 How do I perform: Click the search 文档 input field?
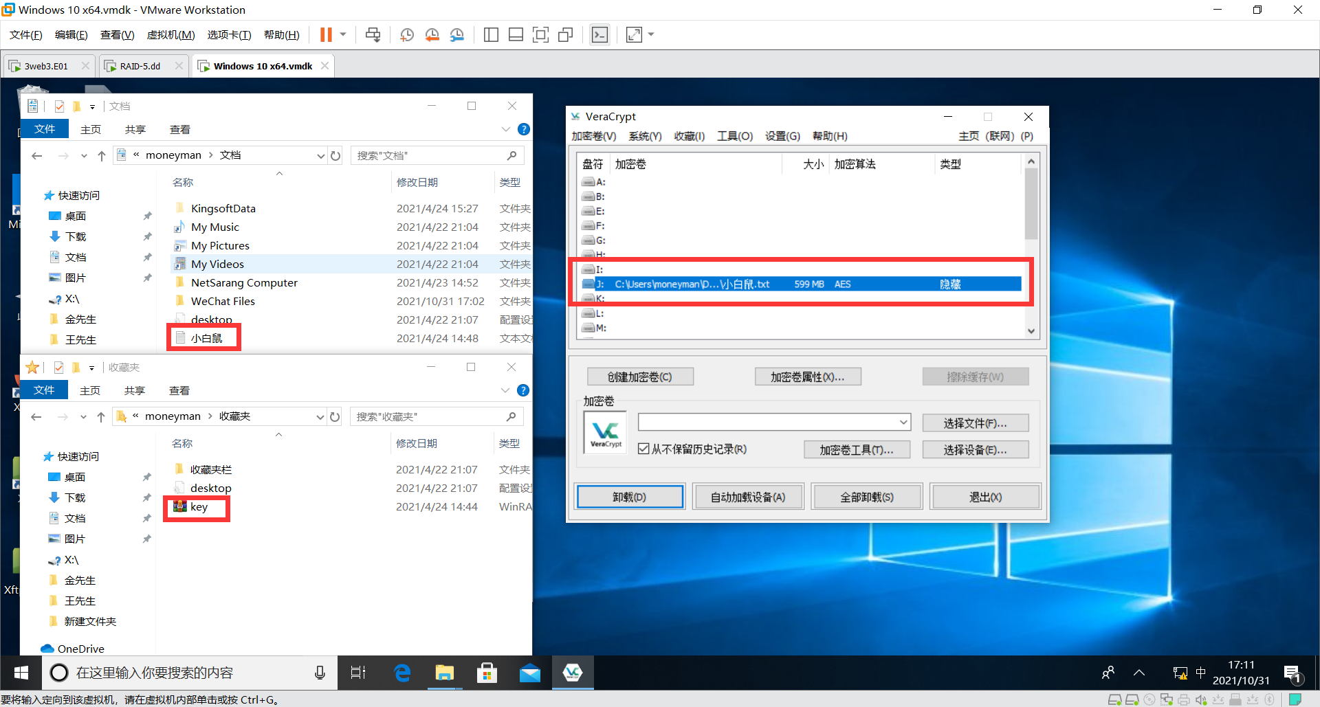tap(437, 155)
